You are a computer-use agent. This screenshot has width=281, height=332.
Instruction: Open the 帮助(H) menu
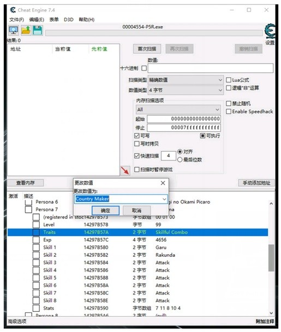87,20
